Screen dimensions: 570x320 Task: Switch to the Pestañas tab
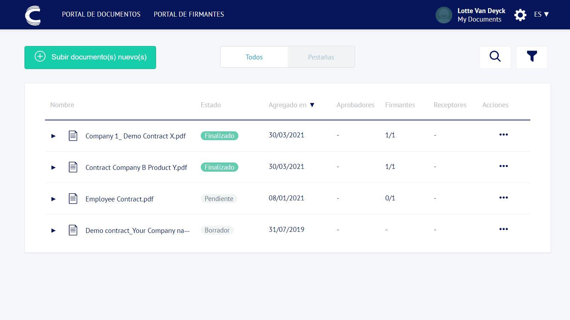(x=321, y=57)
